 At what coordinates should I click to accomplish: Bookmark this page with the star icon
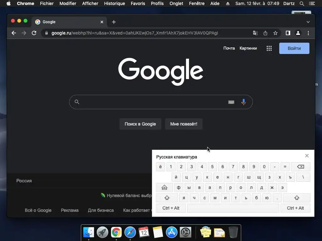(275, 33)
